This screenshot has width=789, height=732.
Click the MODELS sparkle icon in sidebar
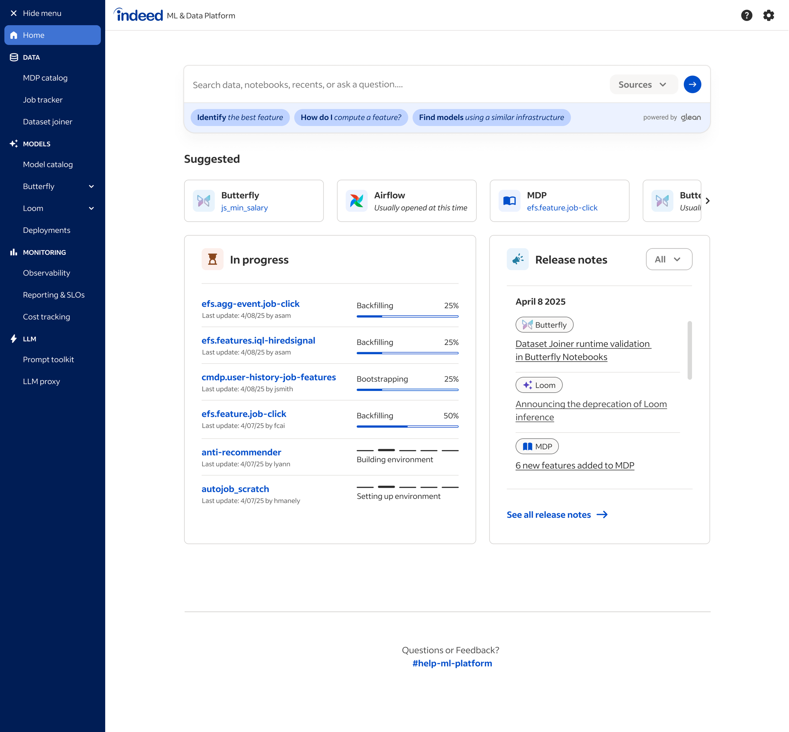click(14, 144)
